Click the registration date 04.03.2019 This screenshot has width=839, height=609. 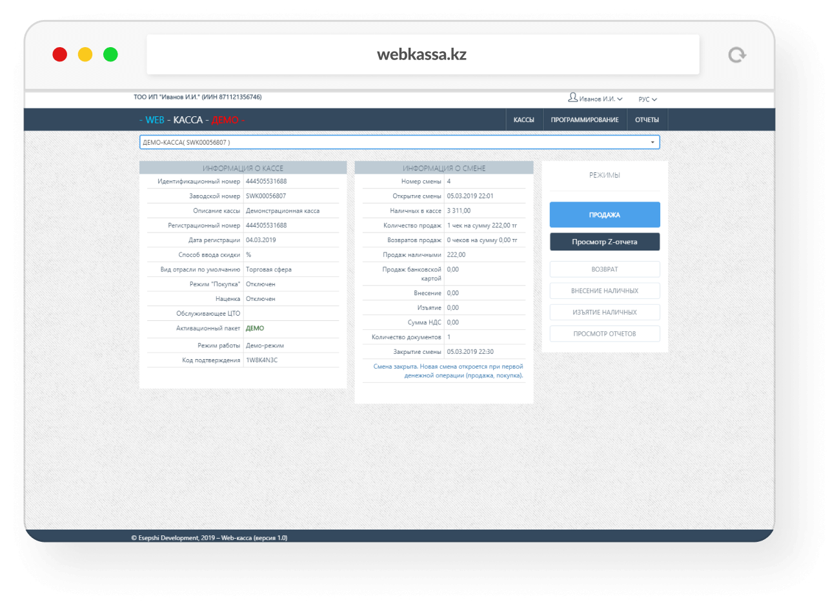261,240
